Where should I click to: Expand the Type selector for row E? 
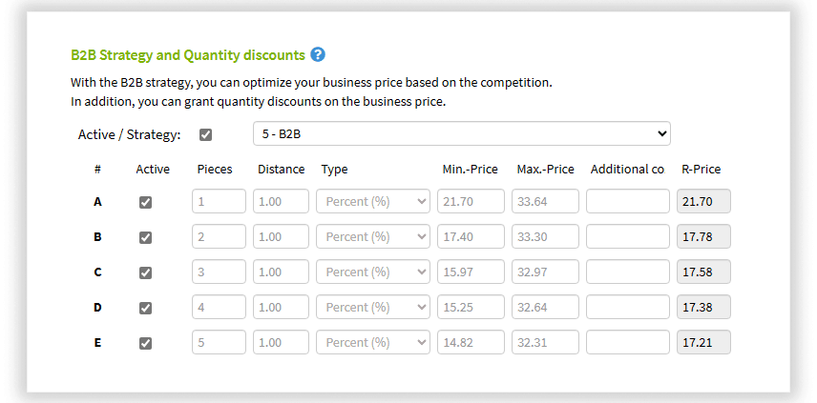click(373, 343)
